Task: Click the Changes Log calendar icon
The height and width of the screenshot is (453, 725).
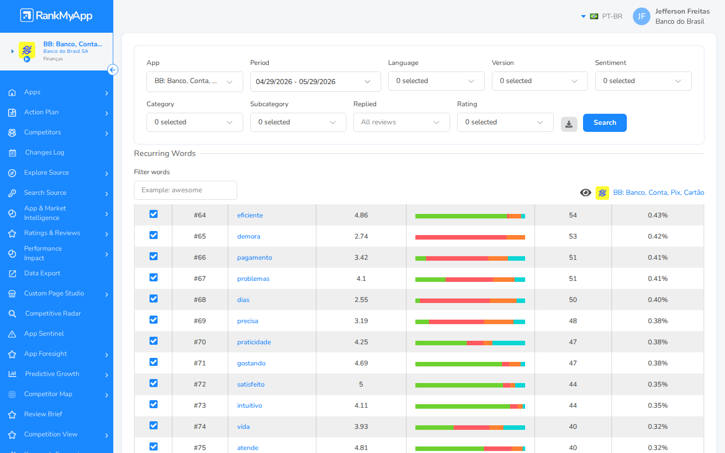Action: (x=13, y=153)
